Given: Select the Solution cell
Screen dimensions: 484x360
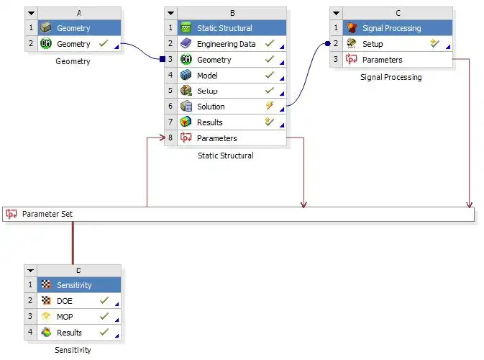Looking at the screenshot, I should coord(232,107).
